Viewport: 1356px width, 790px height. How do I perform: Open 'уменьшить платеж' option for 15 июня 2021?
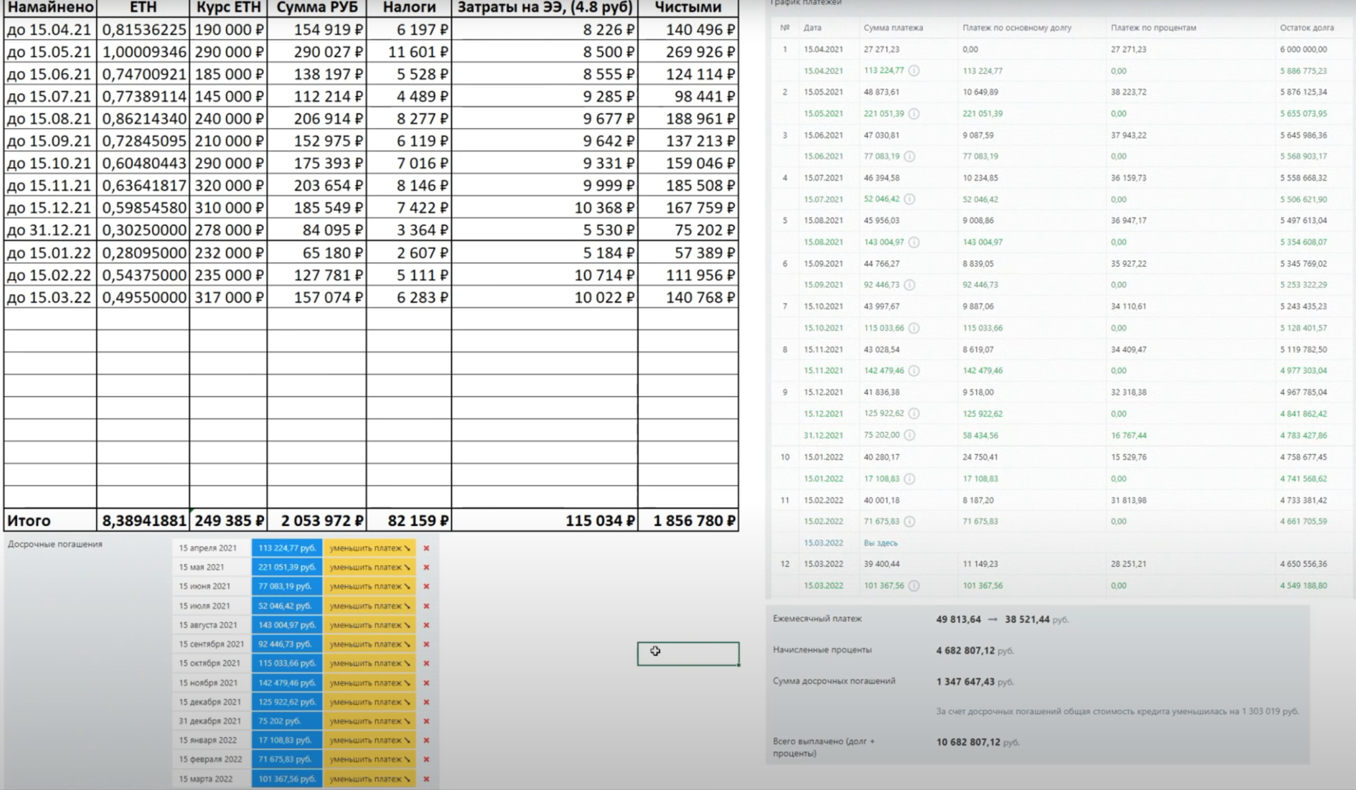pyautogui.click(x=369, y=586)
